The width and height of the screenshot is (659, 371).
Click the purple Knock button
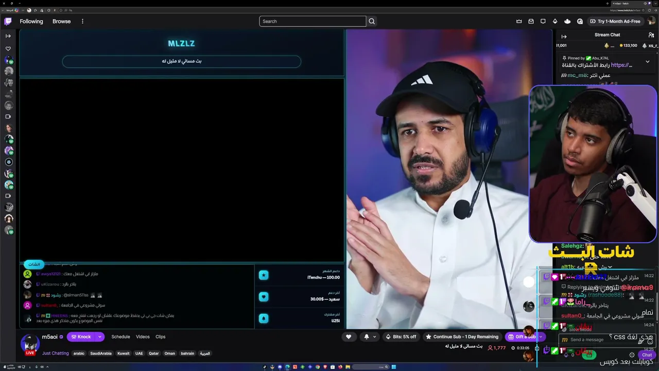pos(81,336)
